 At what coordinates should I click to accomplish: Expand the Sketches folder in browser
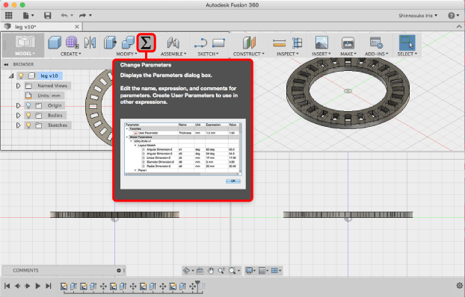click(18, 125)
